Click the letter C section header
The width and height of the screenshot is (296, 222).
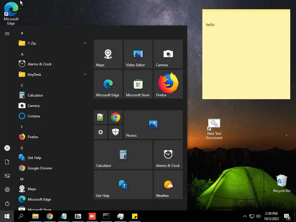point(22,86)
